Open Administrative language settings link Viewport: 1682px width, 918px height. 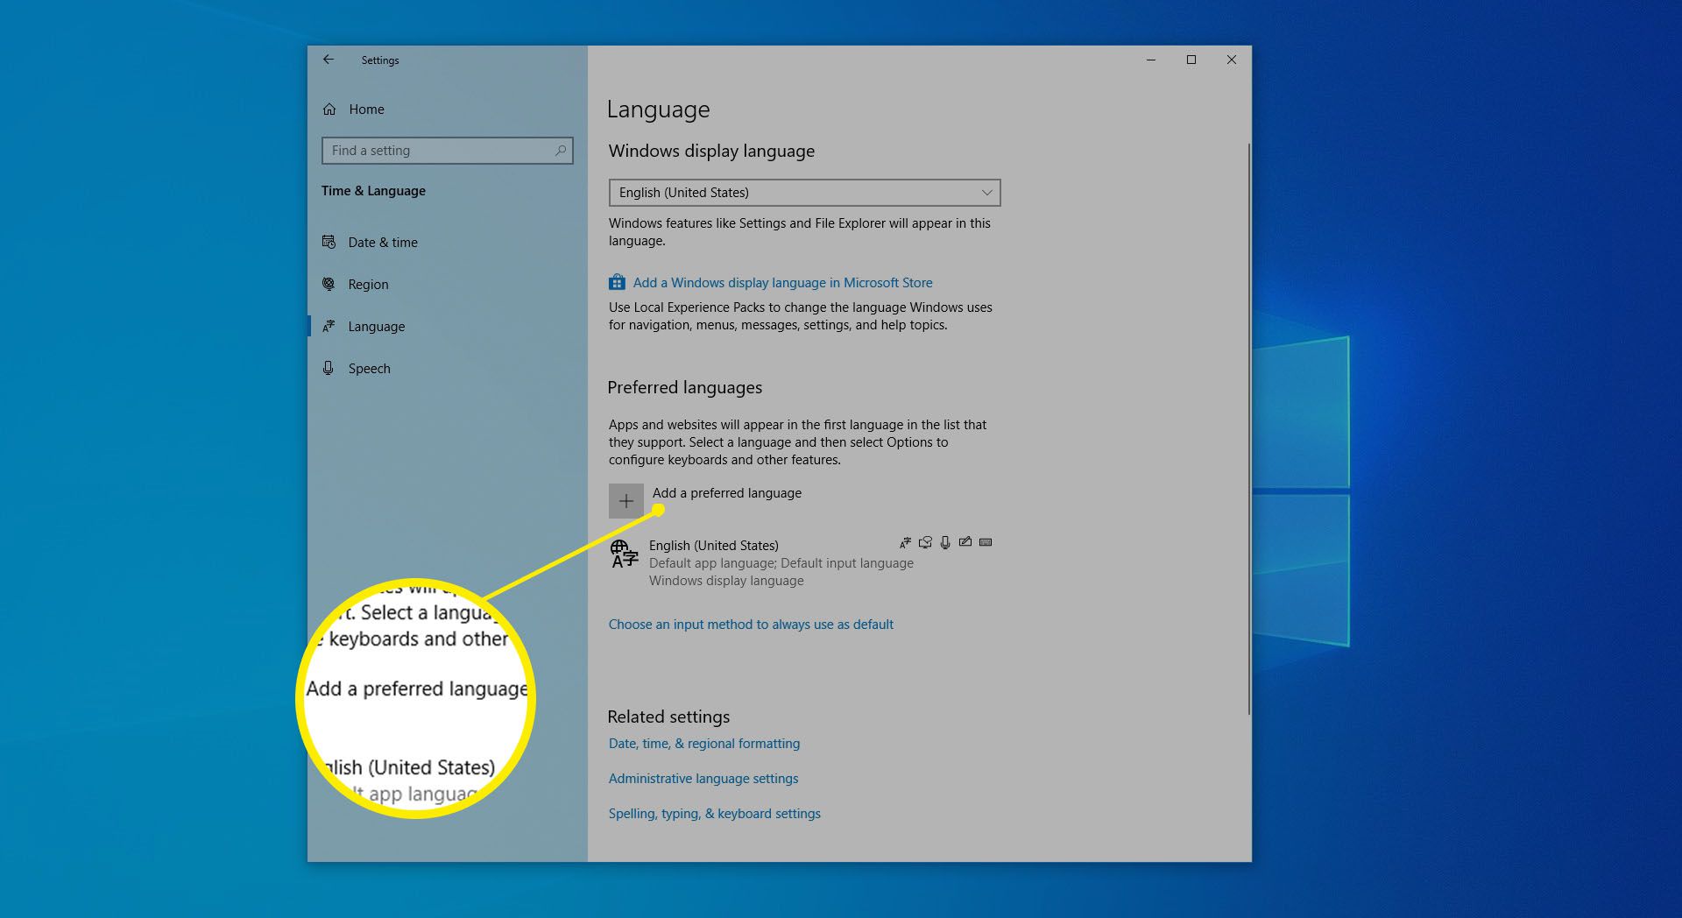703,779
